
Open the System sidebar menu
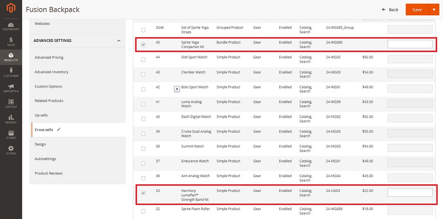point(11,151)
